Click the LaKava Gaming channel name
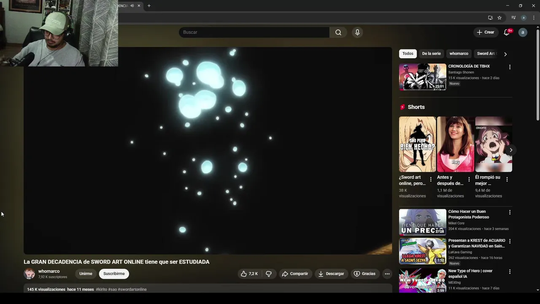The height and width of the screenshot is (304, 540). [460, 252]
